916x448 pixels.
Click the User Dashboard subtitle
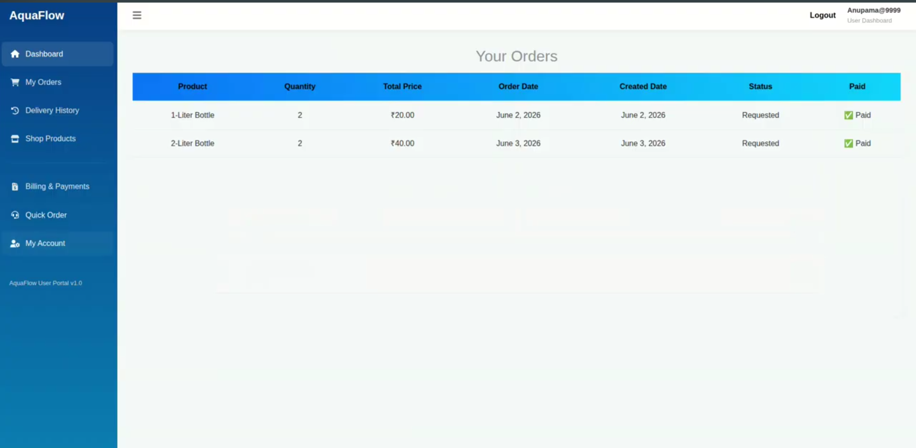[x=869, y=21]
